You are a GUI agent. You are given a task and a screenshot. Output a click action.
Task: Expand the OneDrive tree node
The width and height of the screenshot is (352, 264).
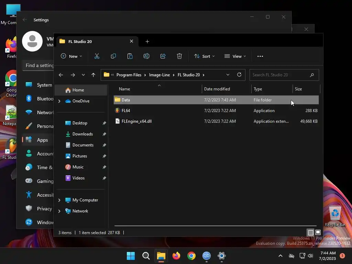(x=59, y=101)
